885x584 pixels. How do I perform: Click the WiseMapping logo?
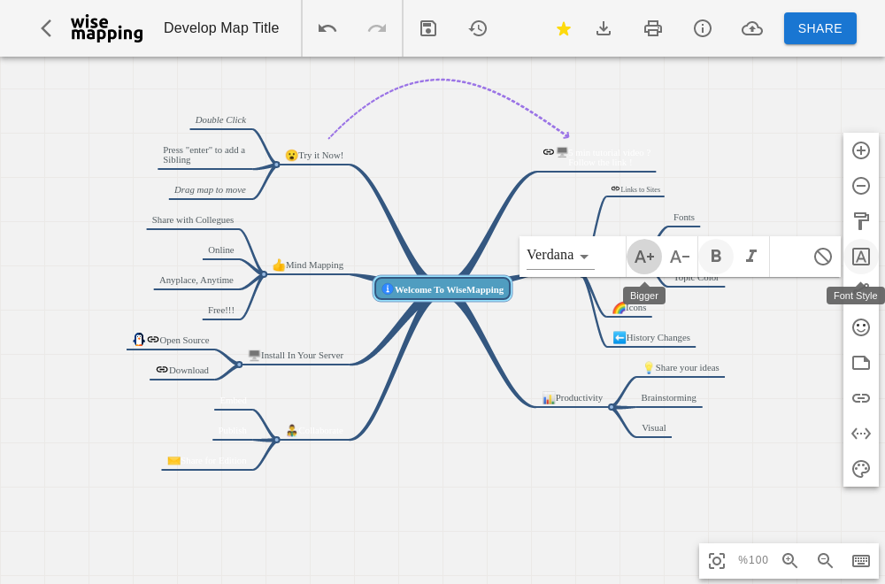107,28
